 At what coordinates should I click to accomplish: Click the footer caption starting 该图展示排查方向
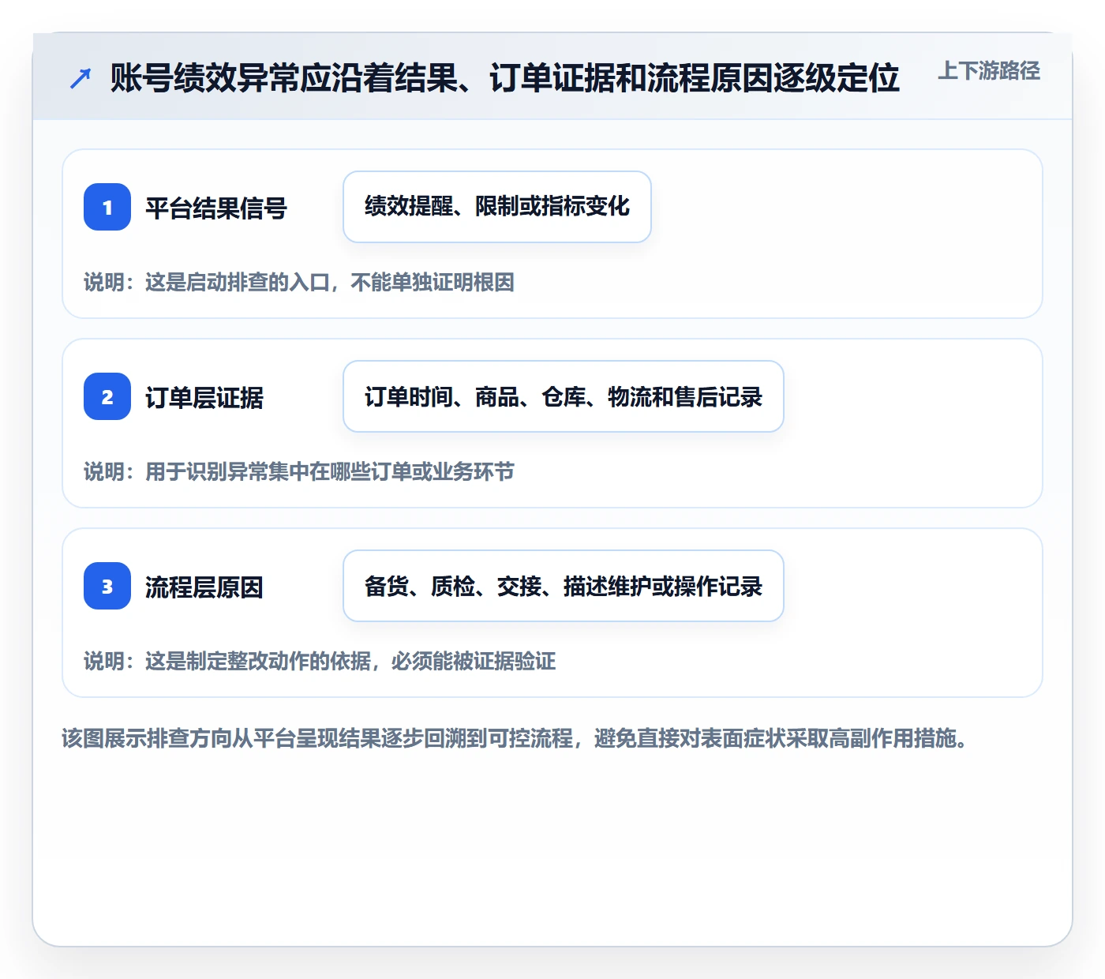(515, 739)
